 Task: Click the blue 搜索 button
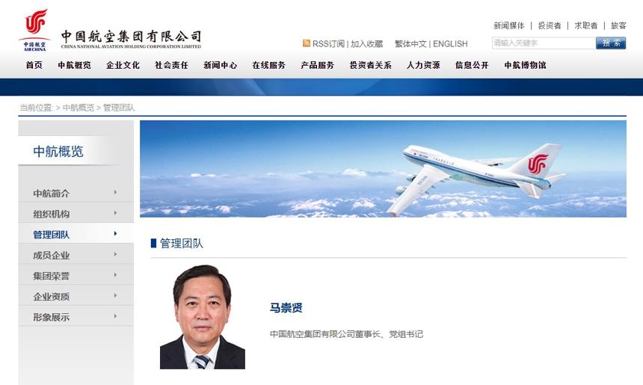(611, 43)
